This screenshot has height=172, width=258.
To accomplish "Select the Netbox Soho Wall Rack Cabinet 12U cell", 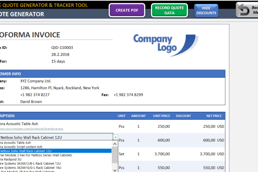I will [56, 137].
